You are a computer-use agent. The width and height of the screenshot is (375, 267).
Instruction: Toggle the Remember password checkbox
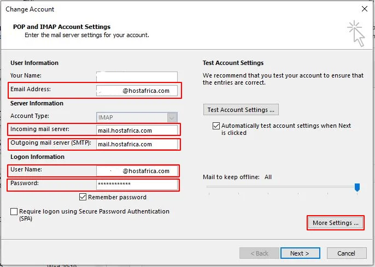tap(83, 197)
